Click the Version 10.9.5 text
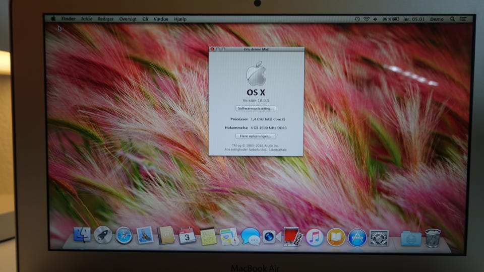Screen dimensions: 484x272 click(256, 101)
